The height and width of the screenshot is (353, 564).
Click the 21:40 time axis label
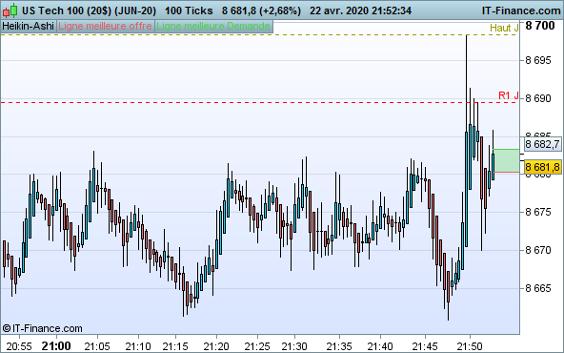pos(380,346)
